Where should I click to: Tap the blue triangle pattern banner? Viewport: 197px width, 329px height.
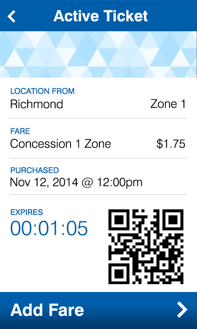coord(98,54)
